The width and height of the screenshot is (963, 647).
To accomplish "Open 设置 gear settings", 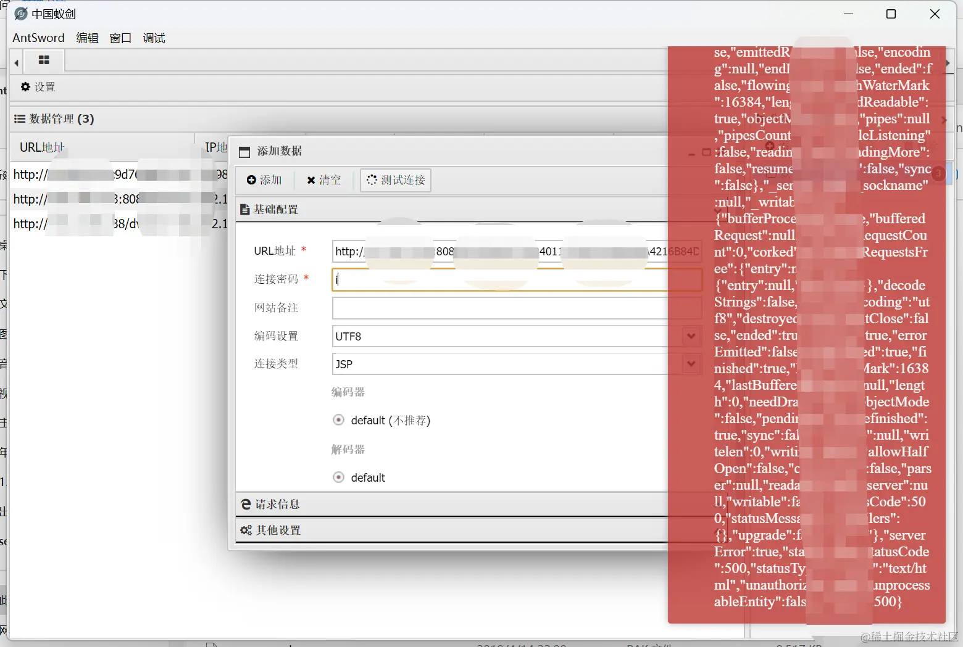I will [38, 87].
